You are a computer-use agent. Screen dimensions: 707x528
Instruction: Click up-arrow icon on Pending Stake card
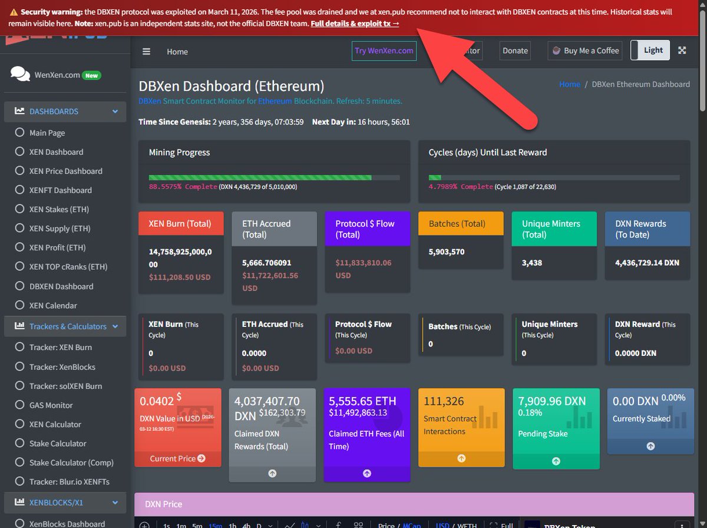556,461
